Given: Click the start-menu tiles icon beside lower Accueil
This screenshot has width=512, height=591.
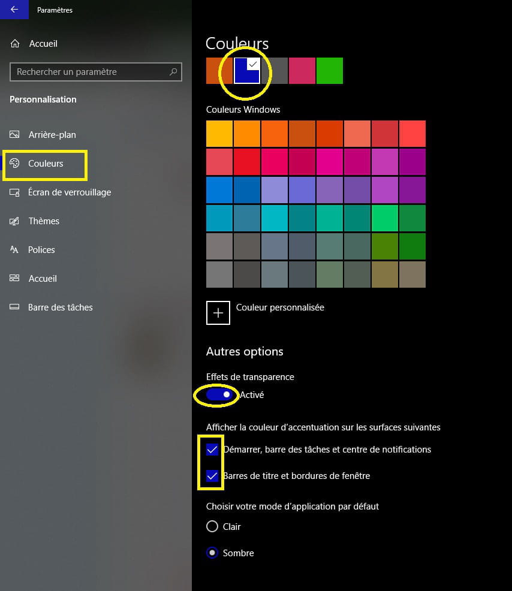Looking at the screenshot, I should 14,278.
